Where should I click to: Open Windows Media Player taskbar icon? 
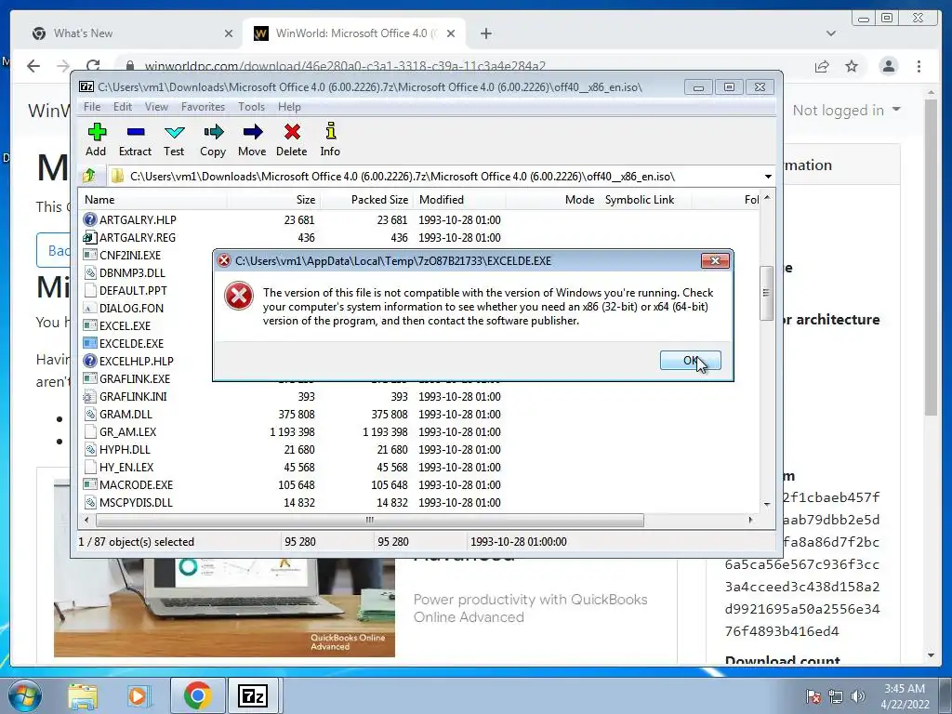point(139,695)
